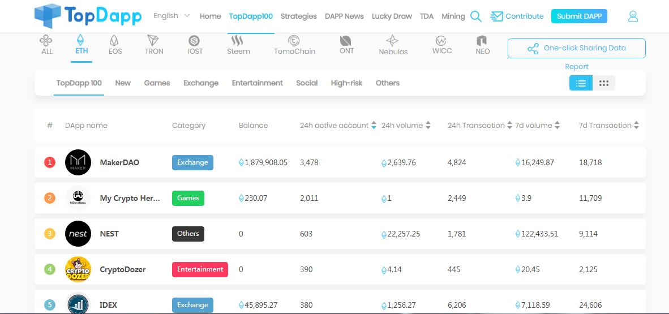Open the Report link
The image size is (669, 314).
(x=576, y=67)
